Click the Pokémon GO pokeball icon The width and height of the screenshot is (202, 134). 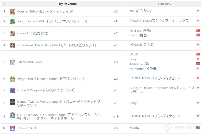pos(12,128)
